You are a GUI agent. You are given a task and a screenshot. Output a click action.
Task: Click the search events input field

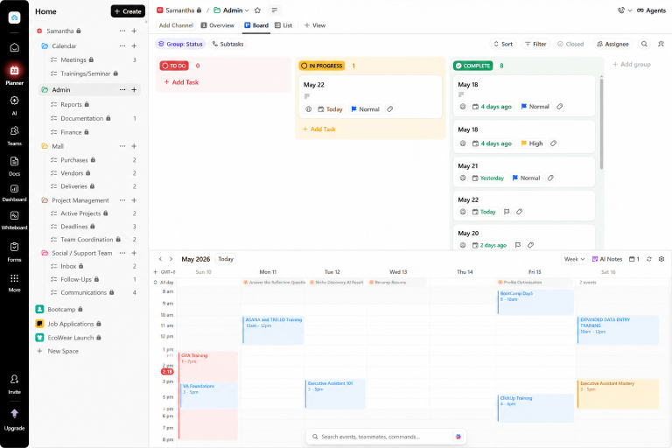(x=386, y=437)
